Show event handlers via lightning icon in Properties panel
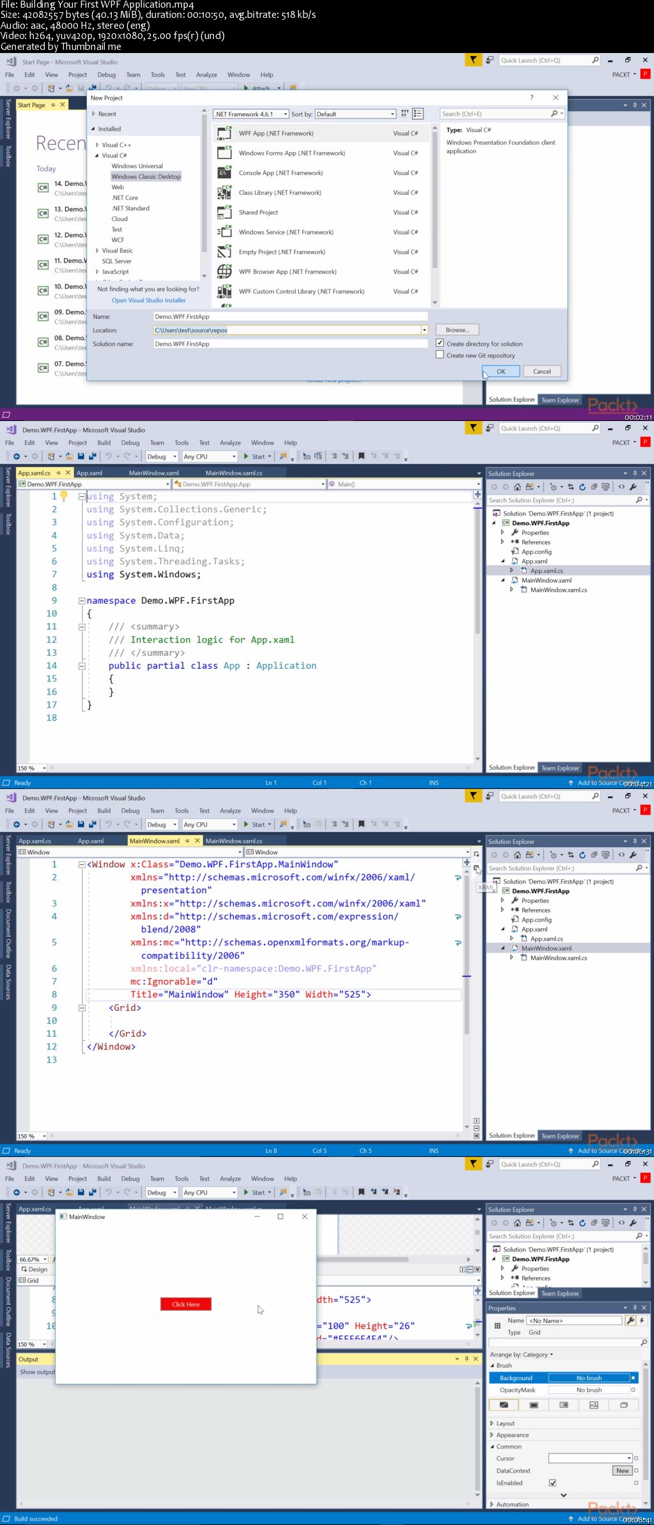Image resolution: width=654 pixels, height=1525 pixels. (642, 1320)
